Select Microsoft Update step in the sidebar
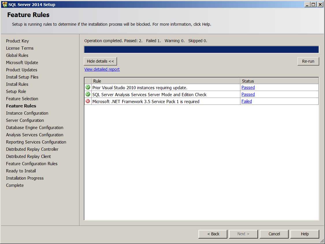 pos(22,63)
